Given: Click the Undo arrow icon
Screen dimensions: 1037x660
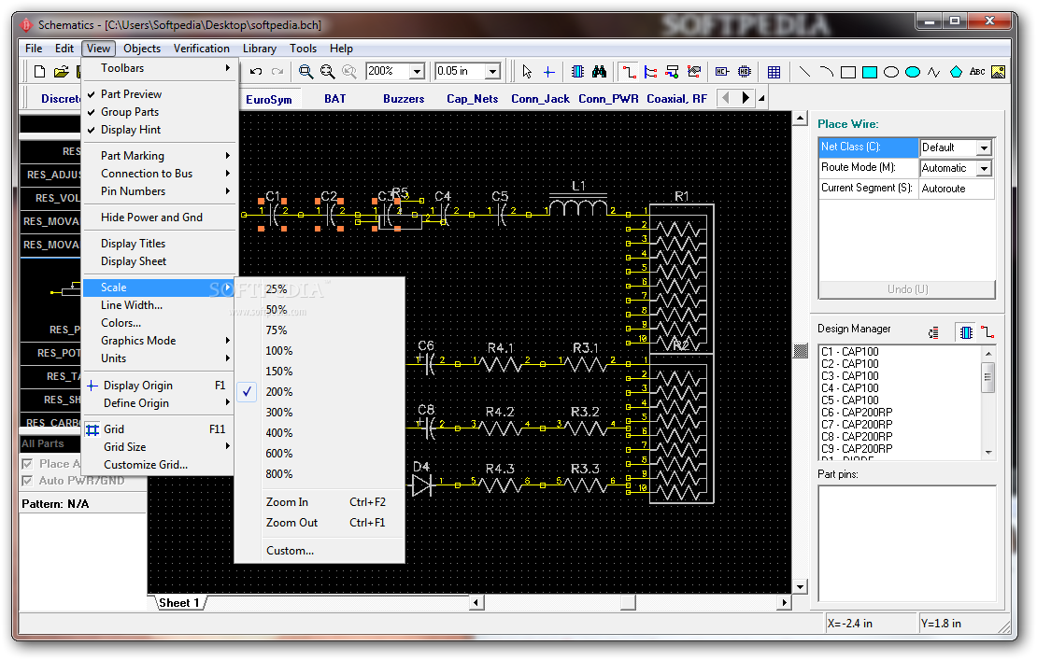Looking at the screenshot, I should point(256,71).
